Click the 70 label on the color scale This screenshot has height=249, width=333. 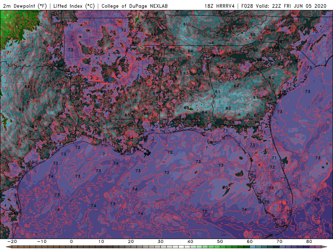tap(279, 242)
